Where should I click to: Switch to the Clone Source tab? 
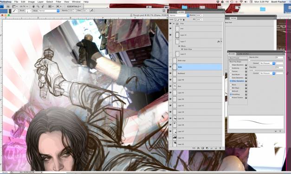243,54
